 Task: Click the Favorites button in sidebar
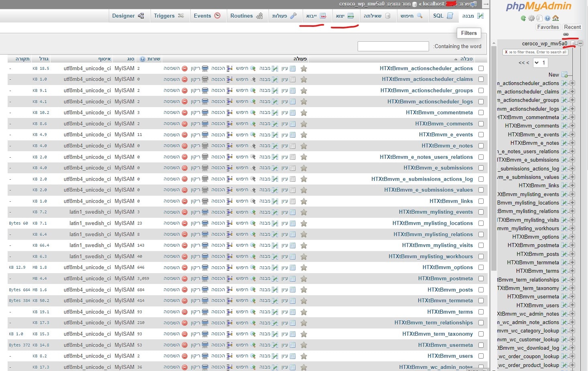[x=548, y=27]
